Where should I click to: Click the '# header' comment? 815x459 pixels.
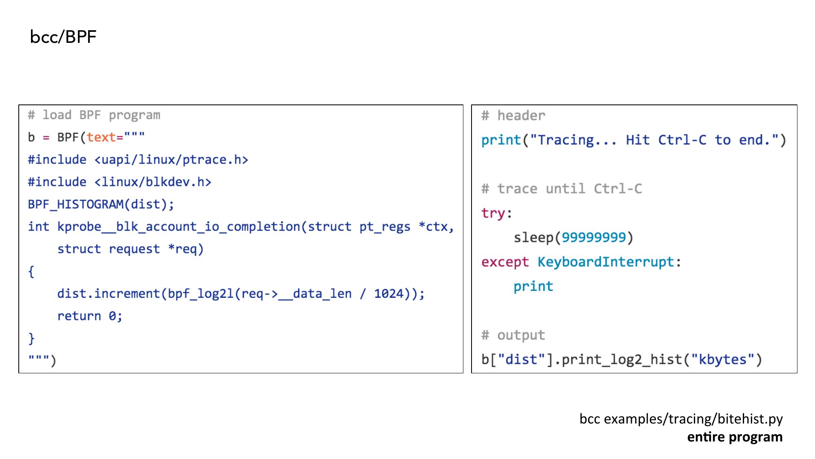(513, 115)
